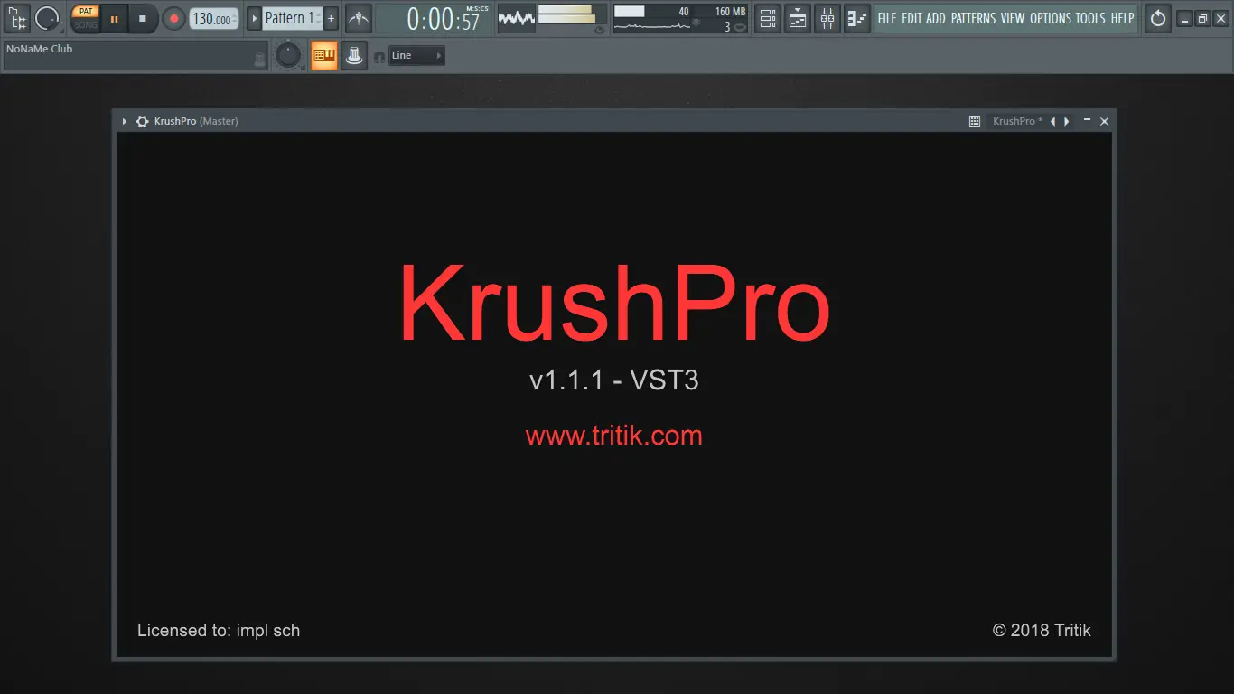Click the circular arrow update icon
This screenshot has width=1234, height=694.
(x=1158, y=18)
